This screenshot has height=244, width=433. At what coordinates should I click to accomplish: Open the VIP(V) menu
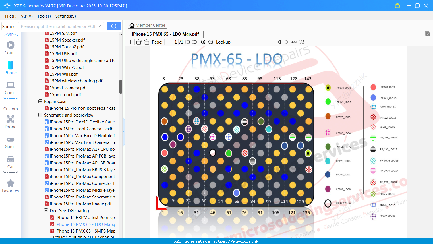[x=27, y=16]
